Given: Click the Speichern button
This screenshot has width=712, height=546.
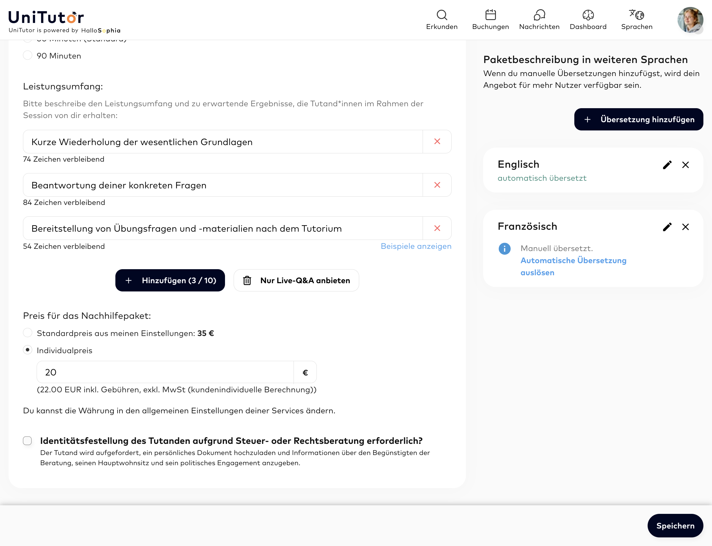Looking at the screenshot, I should (x=675, y=526).
